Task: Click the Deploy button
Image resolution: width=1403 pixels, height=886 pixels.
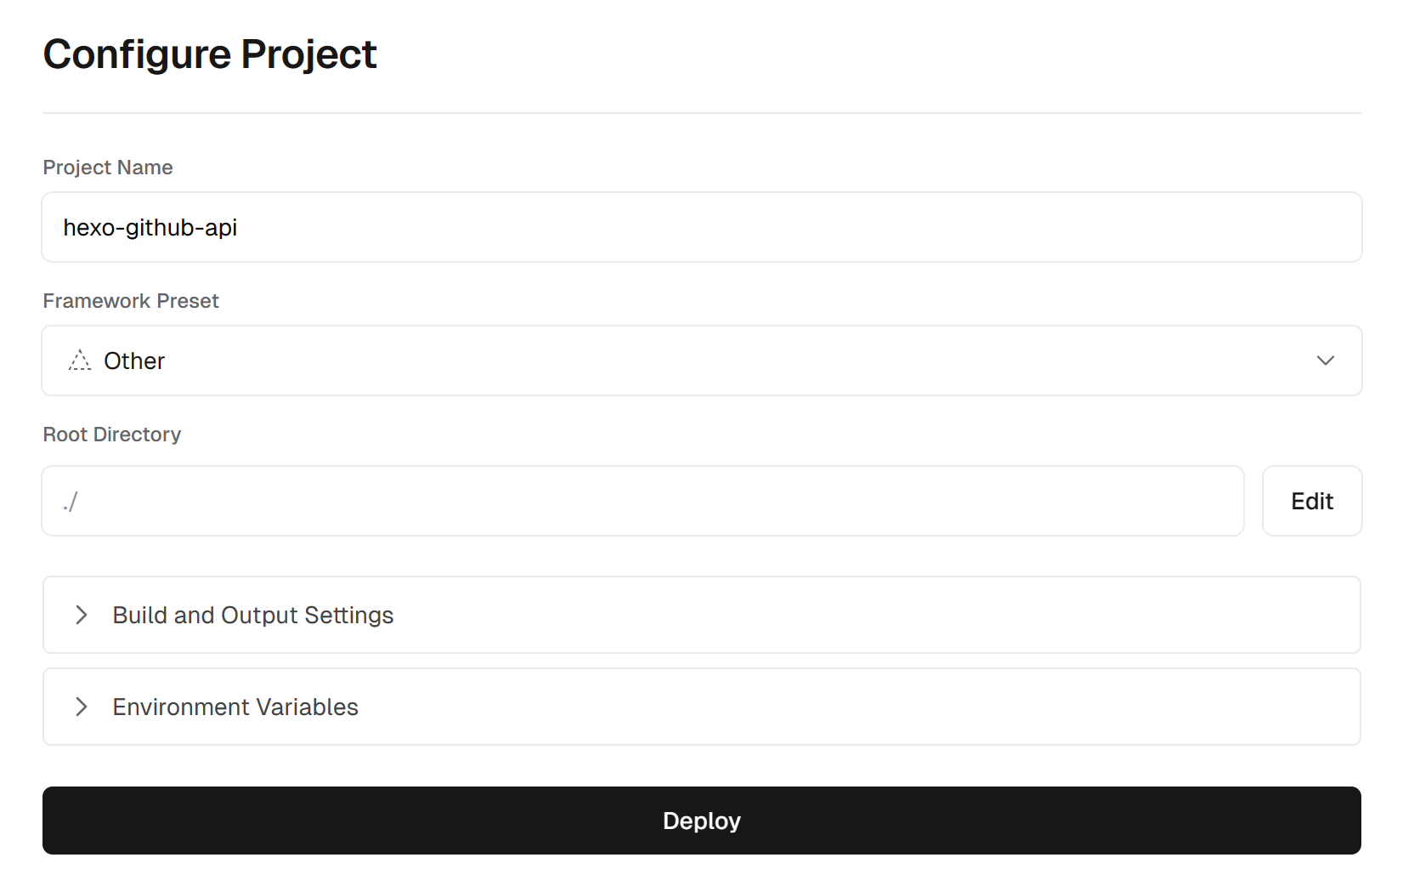Action: point(702,821)
